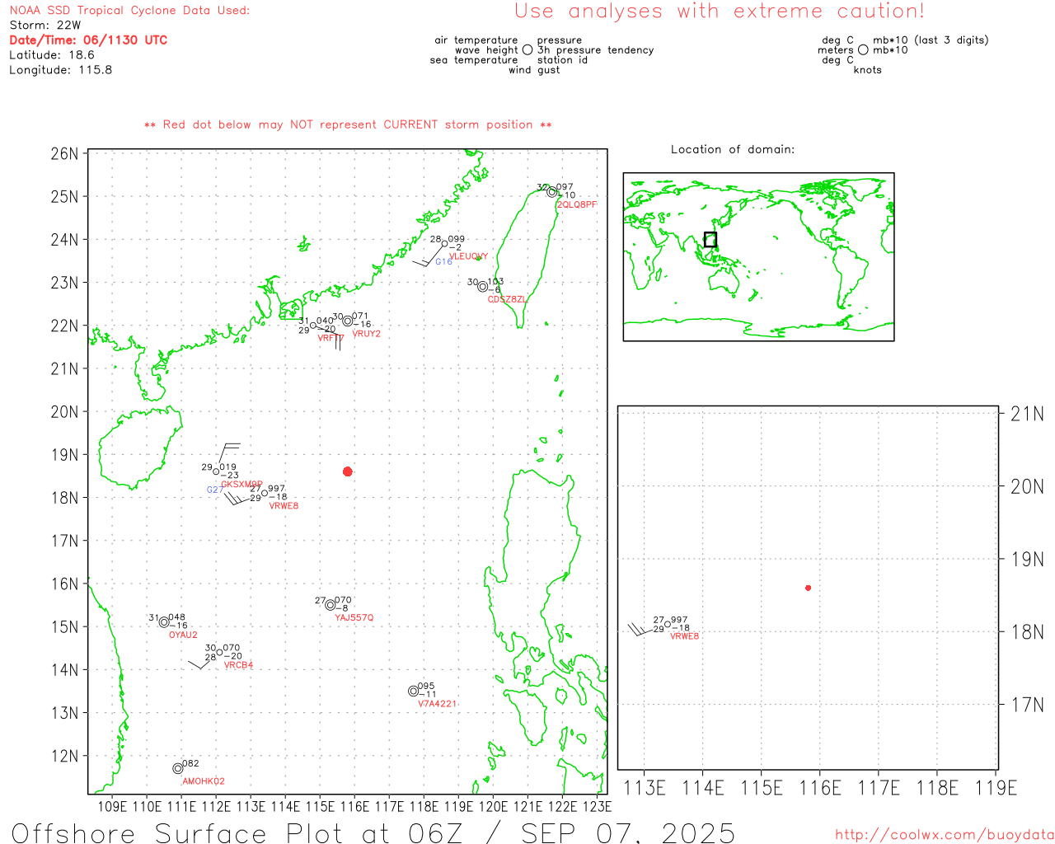
Task: Click station ID VLEUQVY
Action: (x=469, y=256)
